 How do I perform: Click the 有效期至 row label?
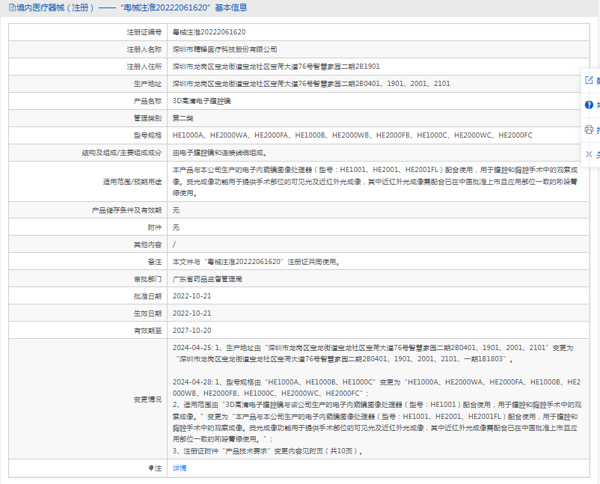coord(147,331)
